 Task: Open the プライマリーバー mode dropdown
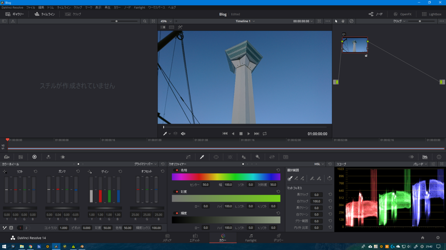[x=145, y=164]
